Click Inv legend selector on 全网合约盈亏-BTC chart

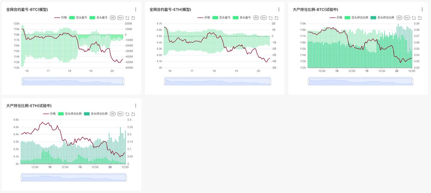[x=120, y=17]
